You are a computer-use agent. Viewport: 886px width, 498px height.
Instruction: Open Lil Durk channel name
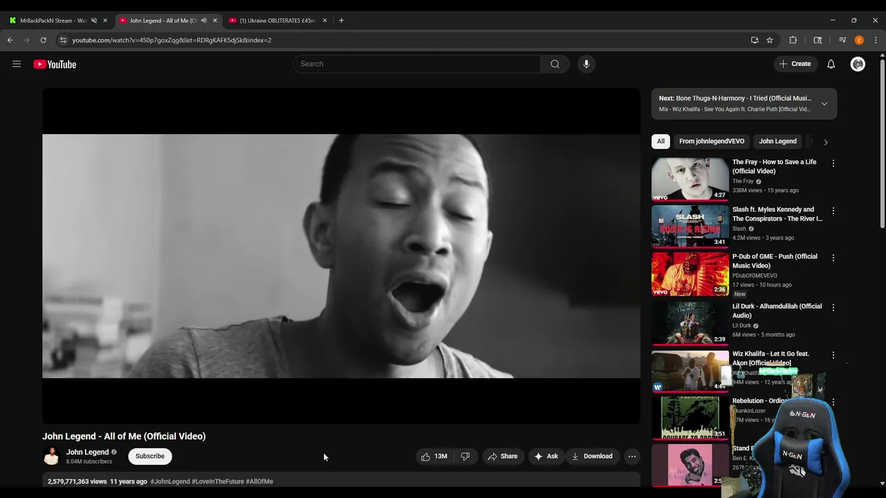coord(741,326)
